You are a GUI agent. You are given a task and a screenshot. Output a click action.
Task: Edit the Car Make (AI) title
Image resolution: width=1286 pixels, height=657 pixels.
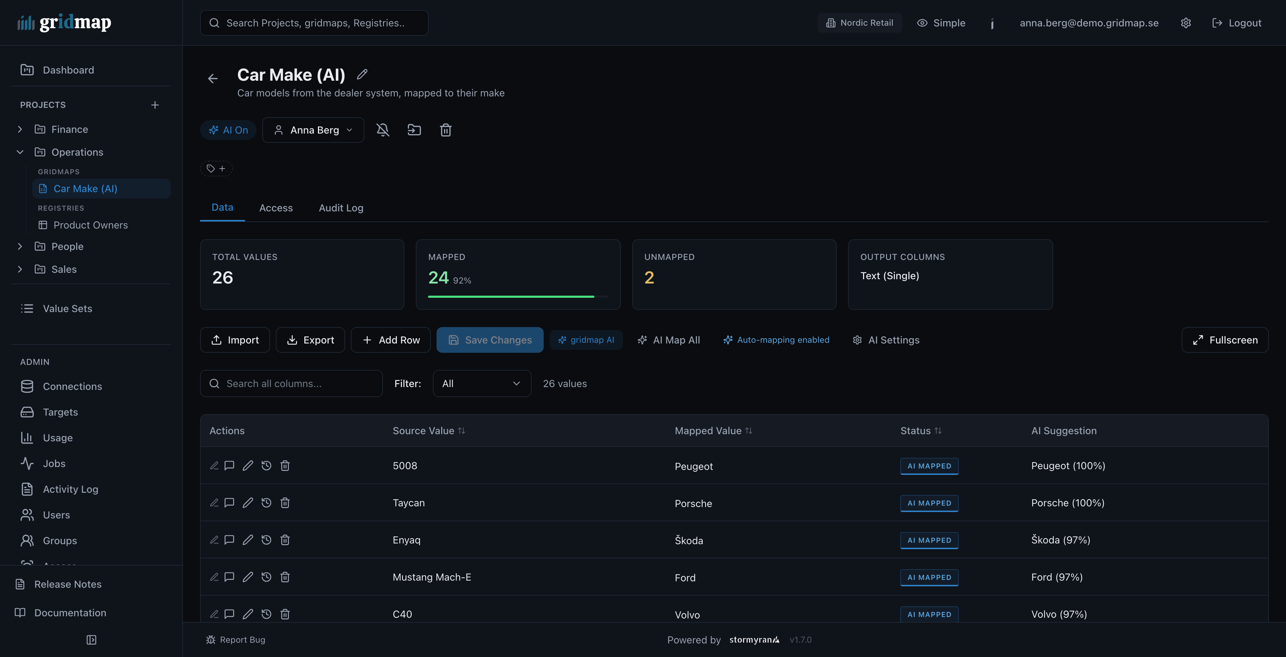pos(363,74)
